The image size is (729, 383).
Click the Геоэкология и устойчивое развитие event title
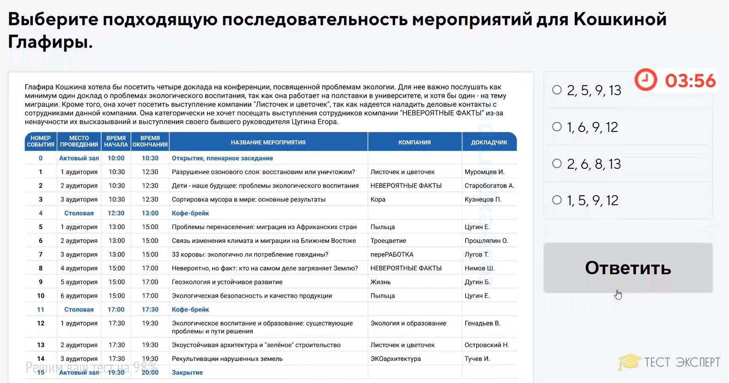[227, 282]
